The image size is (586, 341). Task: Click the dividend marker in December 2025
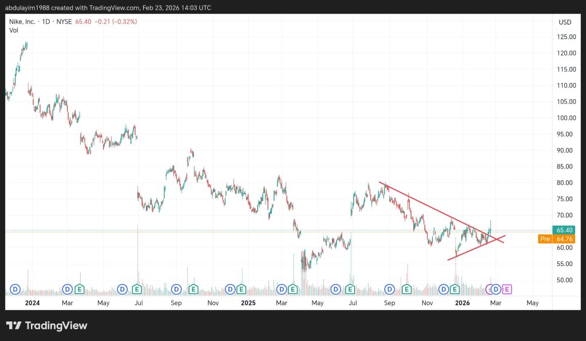pos(444,289)
